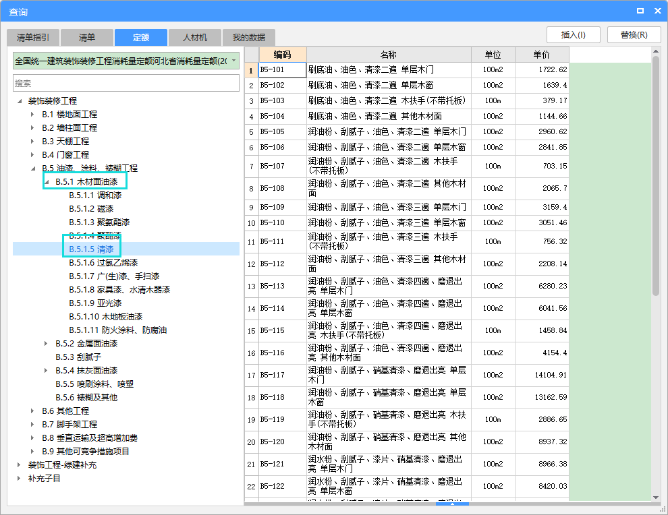Click row B5-107 name cell
This screenshot has width=668, height=515.
point(389,166)
